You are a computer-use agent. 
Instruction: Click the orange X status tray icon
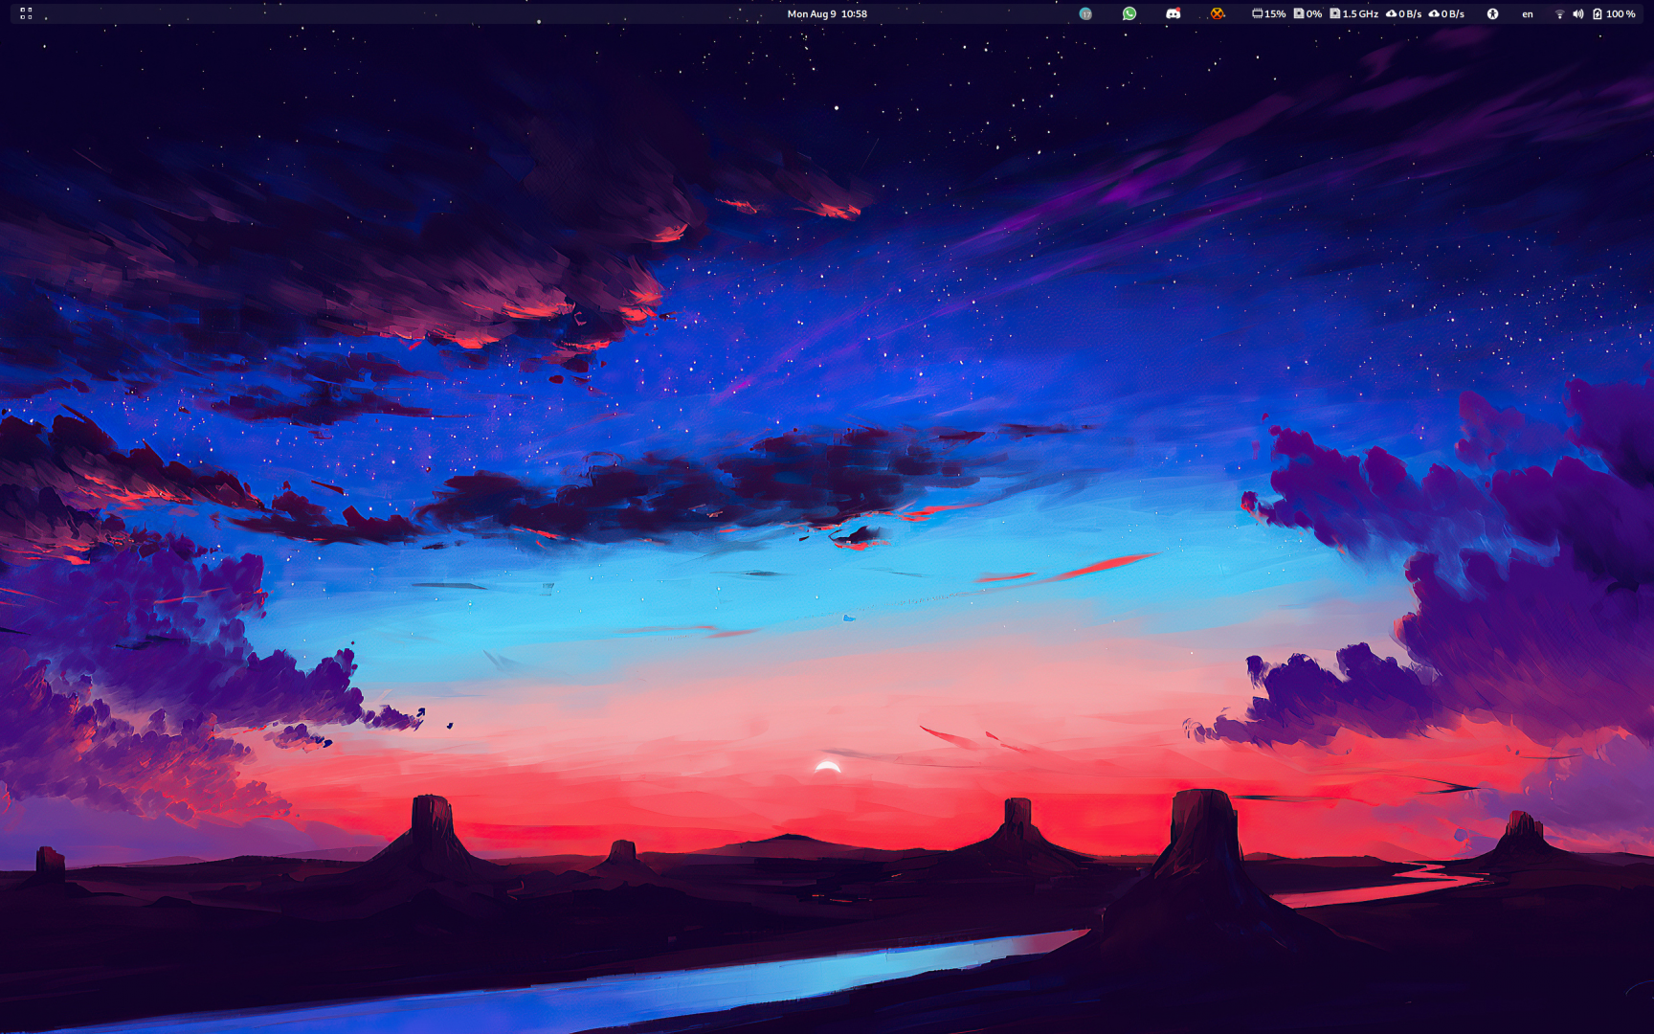1217,13
